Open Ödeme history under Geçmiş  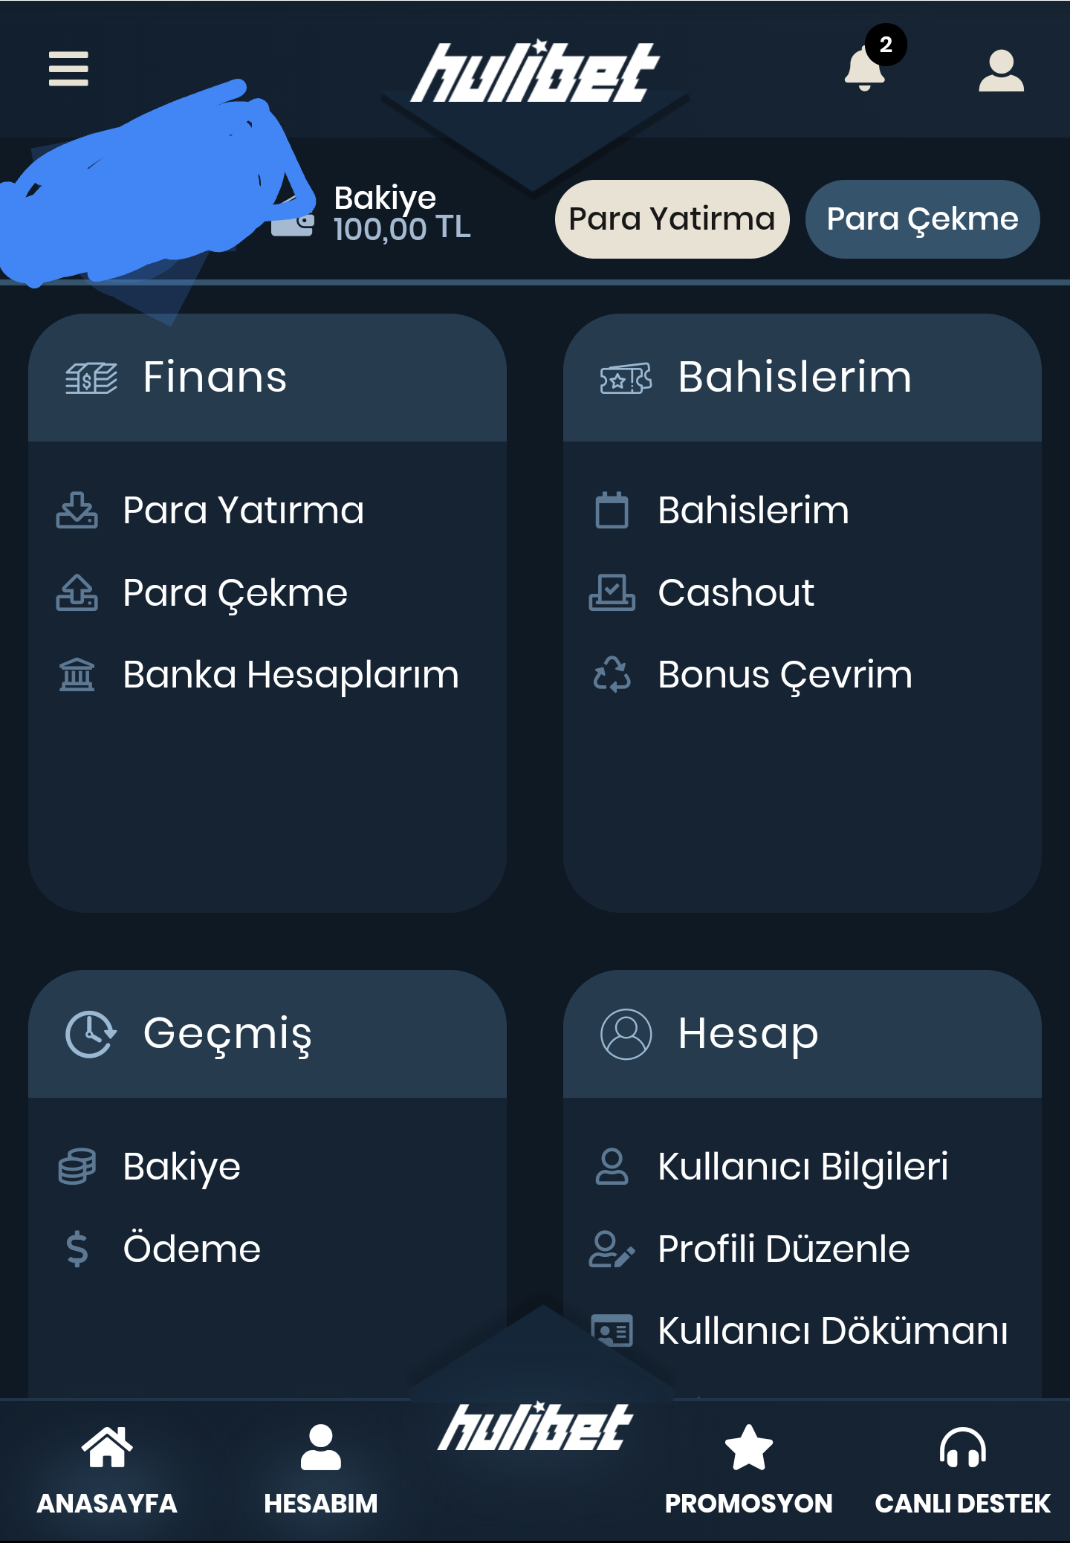click(x=192, y=1249)
